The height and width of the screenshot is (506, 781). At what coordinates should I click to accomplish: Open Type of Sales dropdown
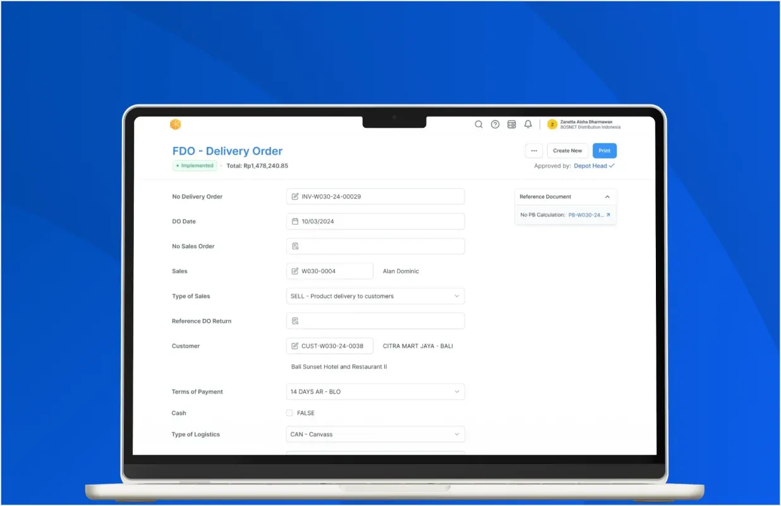375,296
